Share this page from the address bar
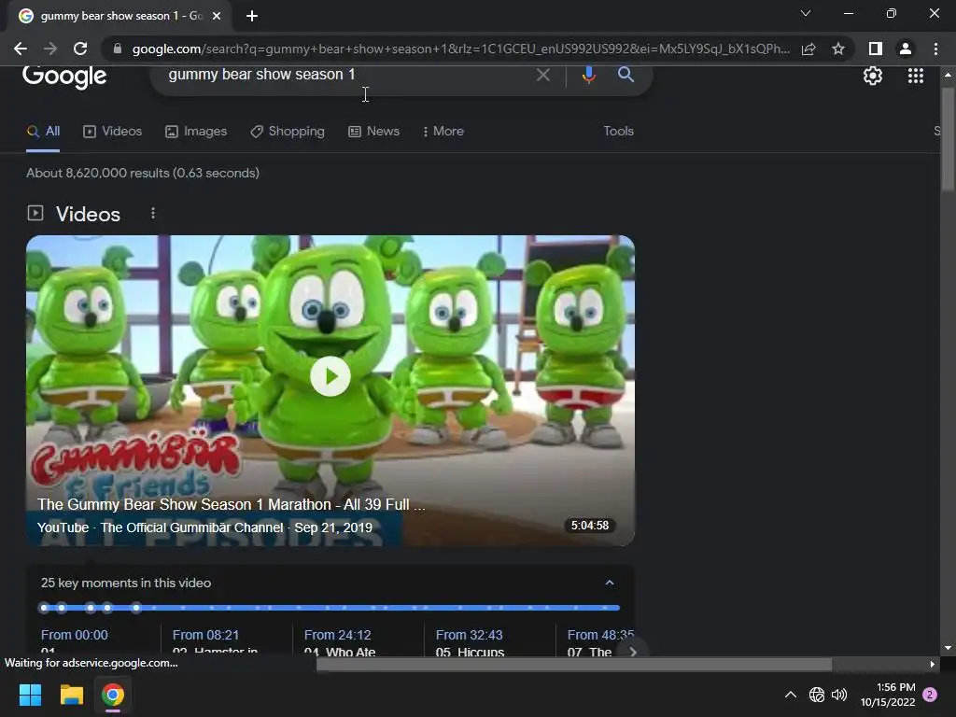This screenshot has width=956, height=717. coord(808,49)
